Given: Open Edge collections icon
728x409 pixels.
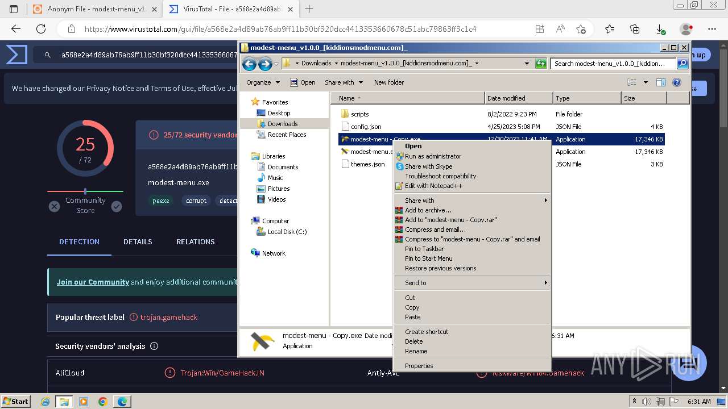Looking at the screenshot, I should [x=635, y=29].
